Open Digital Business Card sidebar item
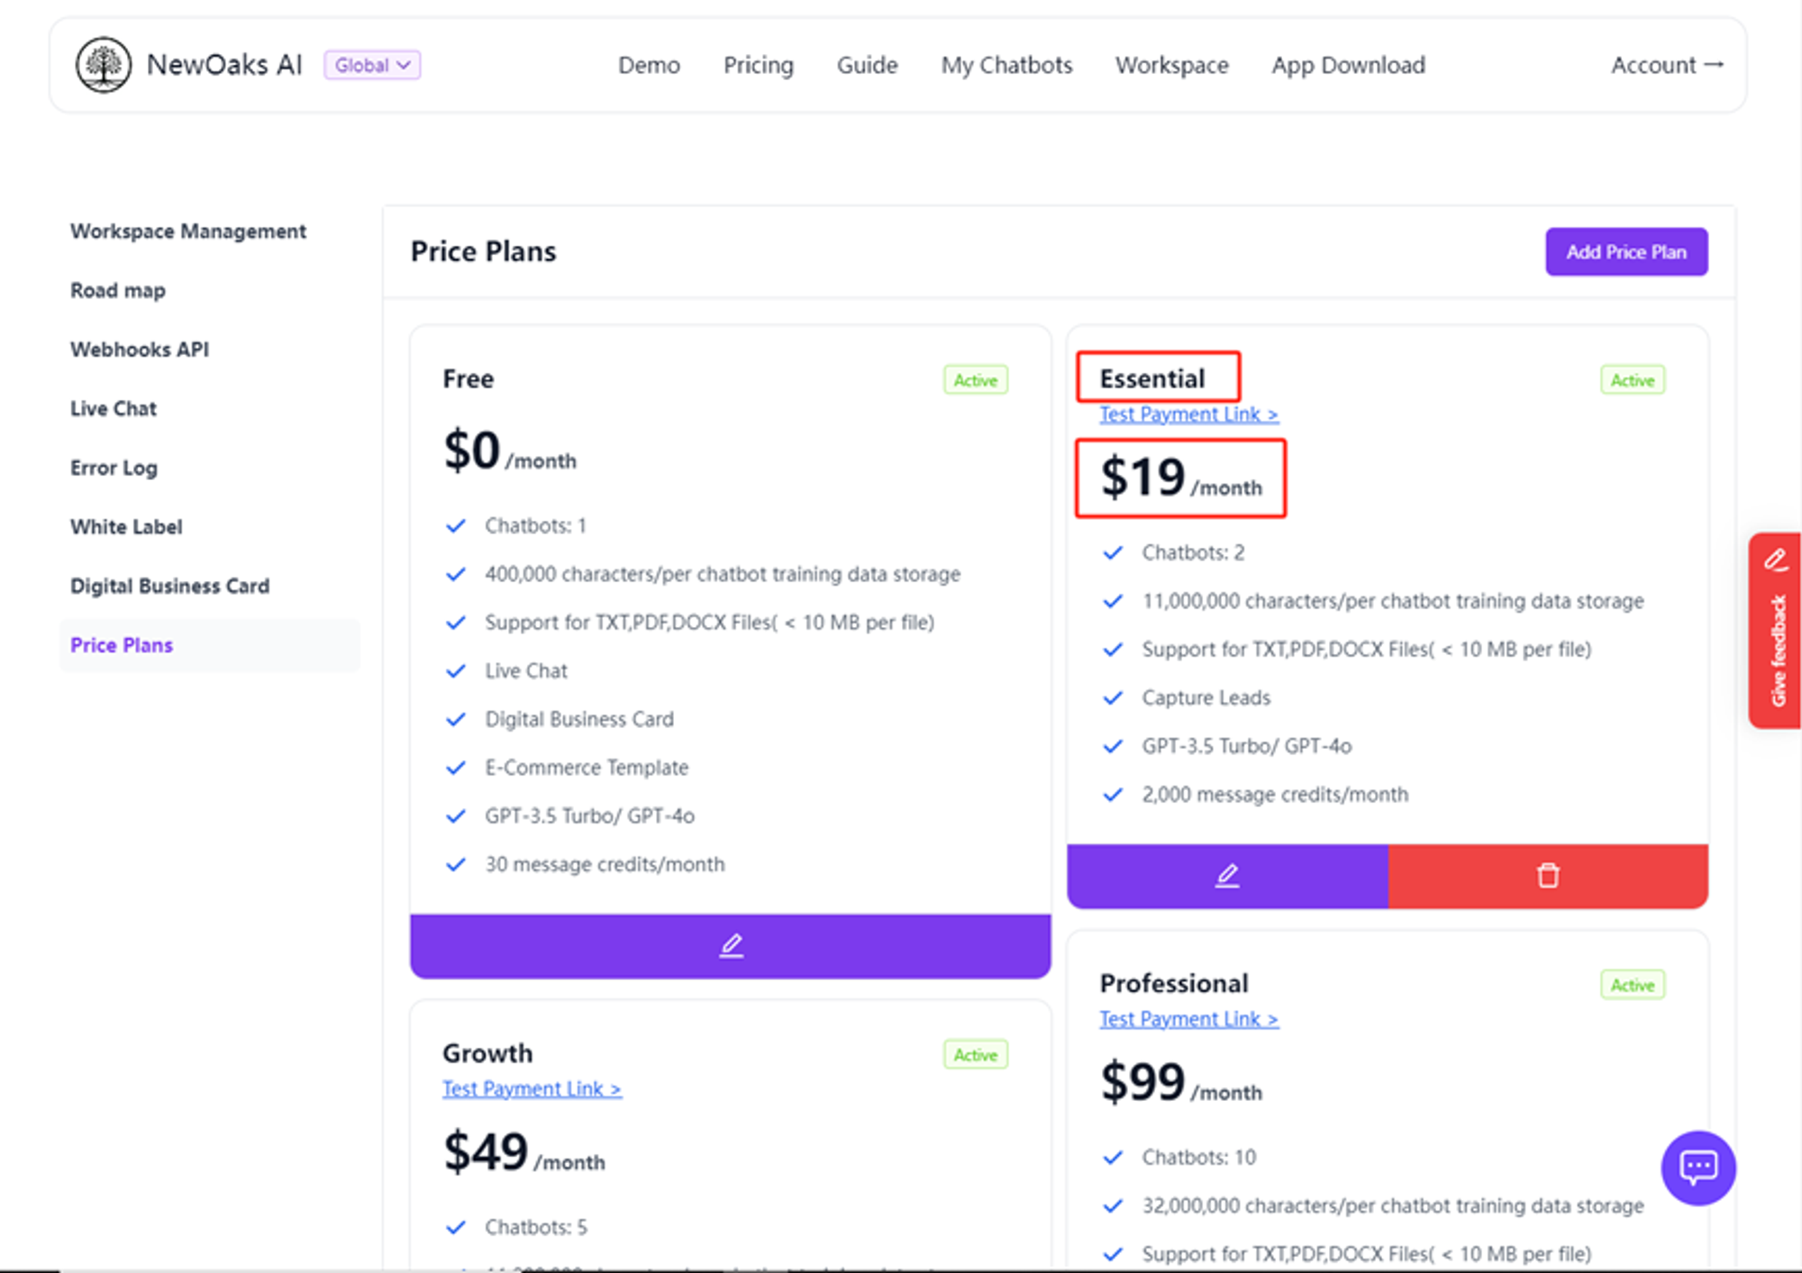The height and width of the screenshot is (1273, 1802). point(169,586)
